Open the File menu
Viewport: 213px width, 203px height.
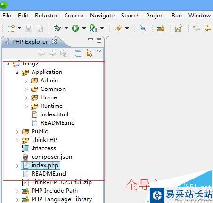pos(7,16)
